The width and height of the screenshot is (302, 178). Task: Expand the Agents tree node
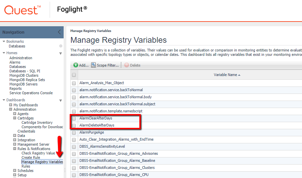coord(14,114)
